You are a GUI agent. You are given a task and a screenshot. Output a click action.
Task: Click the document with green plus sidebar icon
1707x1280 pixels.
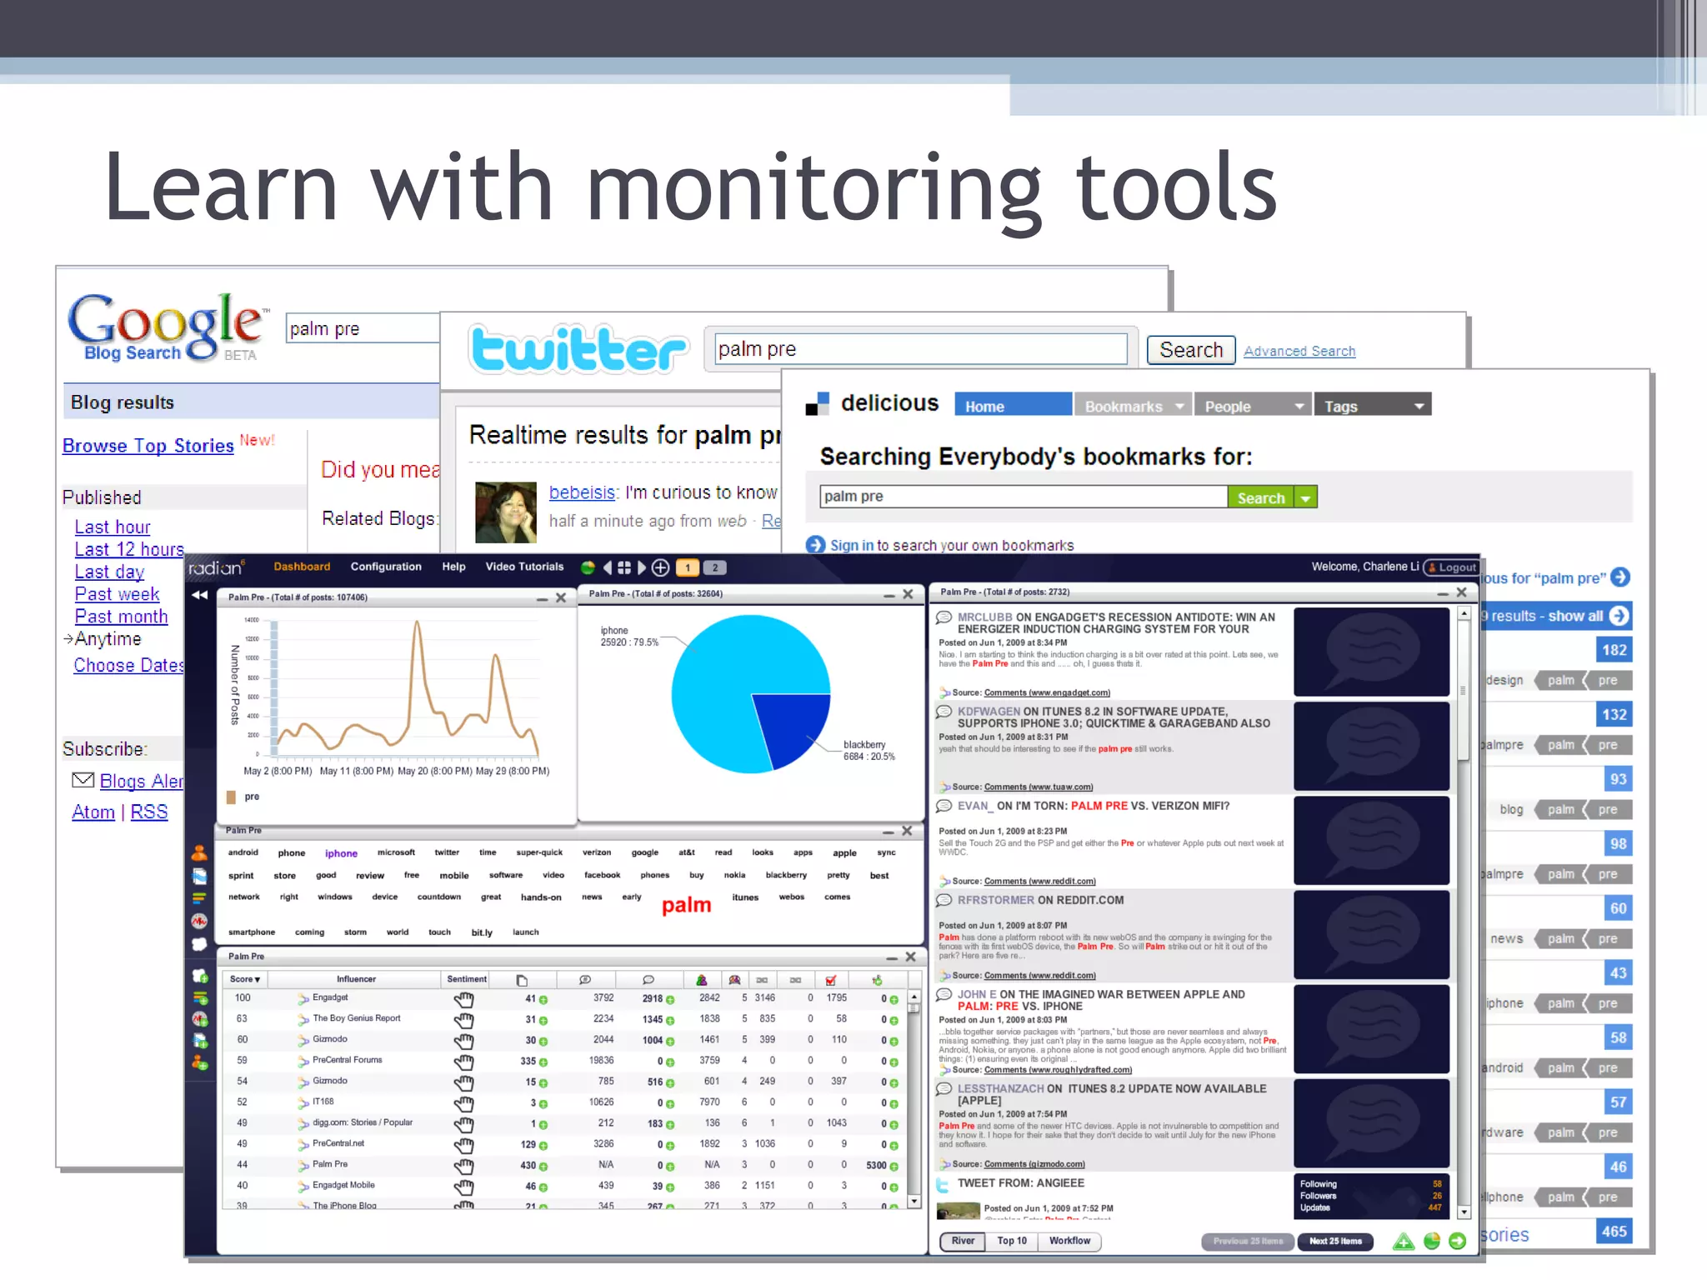tap(200, 1040)
